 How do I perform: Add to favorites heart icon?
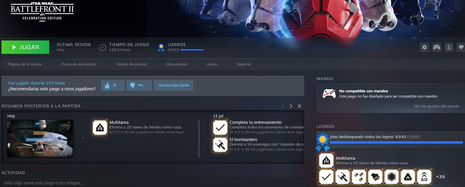click(x=461, y=47)
